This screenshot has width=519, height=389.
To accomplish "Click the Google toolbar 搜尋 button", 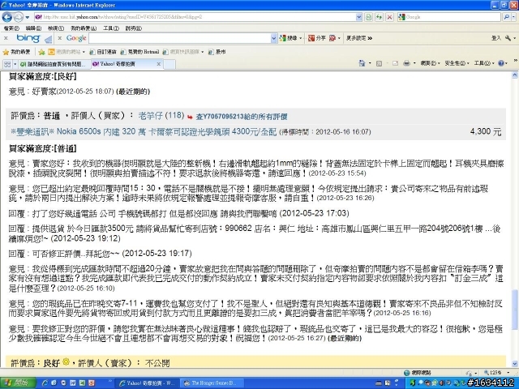I will click(289, 38).
